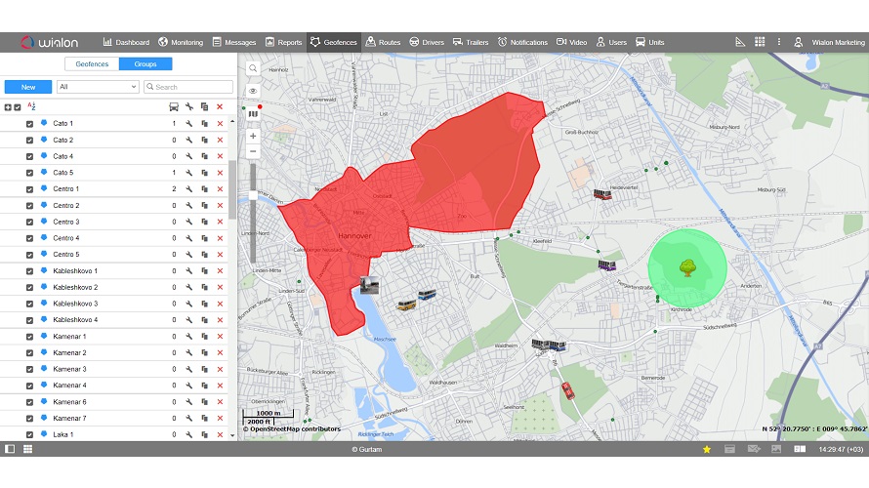The image size is (869, 488).
Task: Open wrench properties for Centro 1
Action: click(x=188, y=189)
